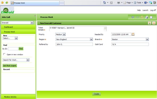
Task: Open the Branch dropdown
Action: (x=147, y=39)
